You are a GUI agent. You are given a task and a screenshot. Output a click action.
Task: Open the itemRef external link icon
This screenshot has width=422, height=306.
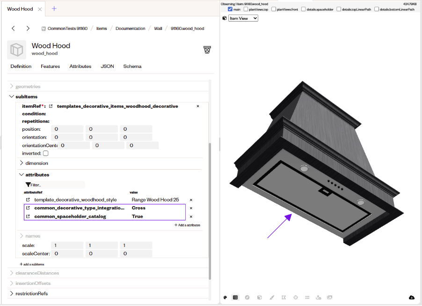[x=51, y=106]
